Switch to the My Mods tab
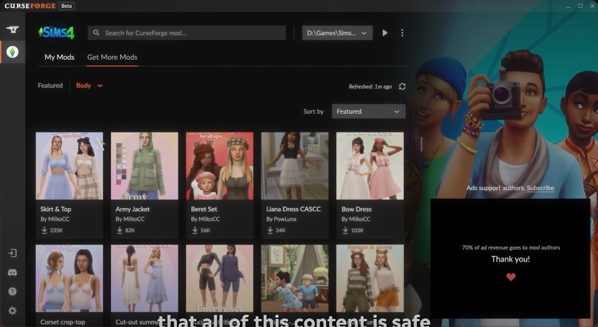The width and height of the screenshot is (598, 327). coord(60,57)
